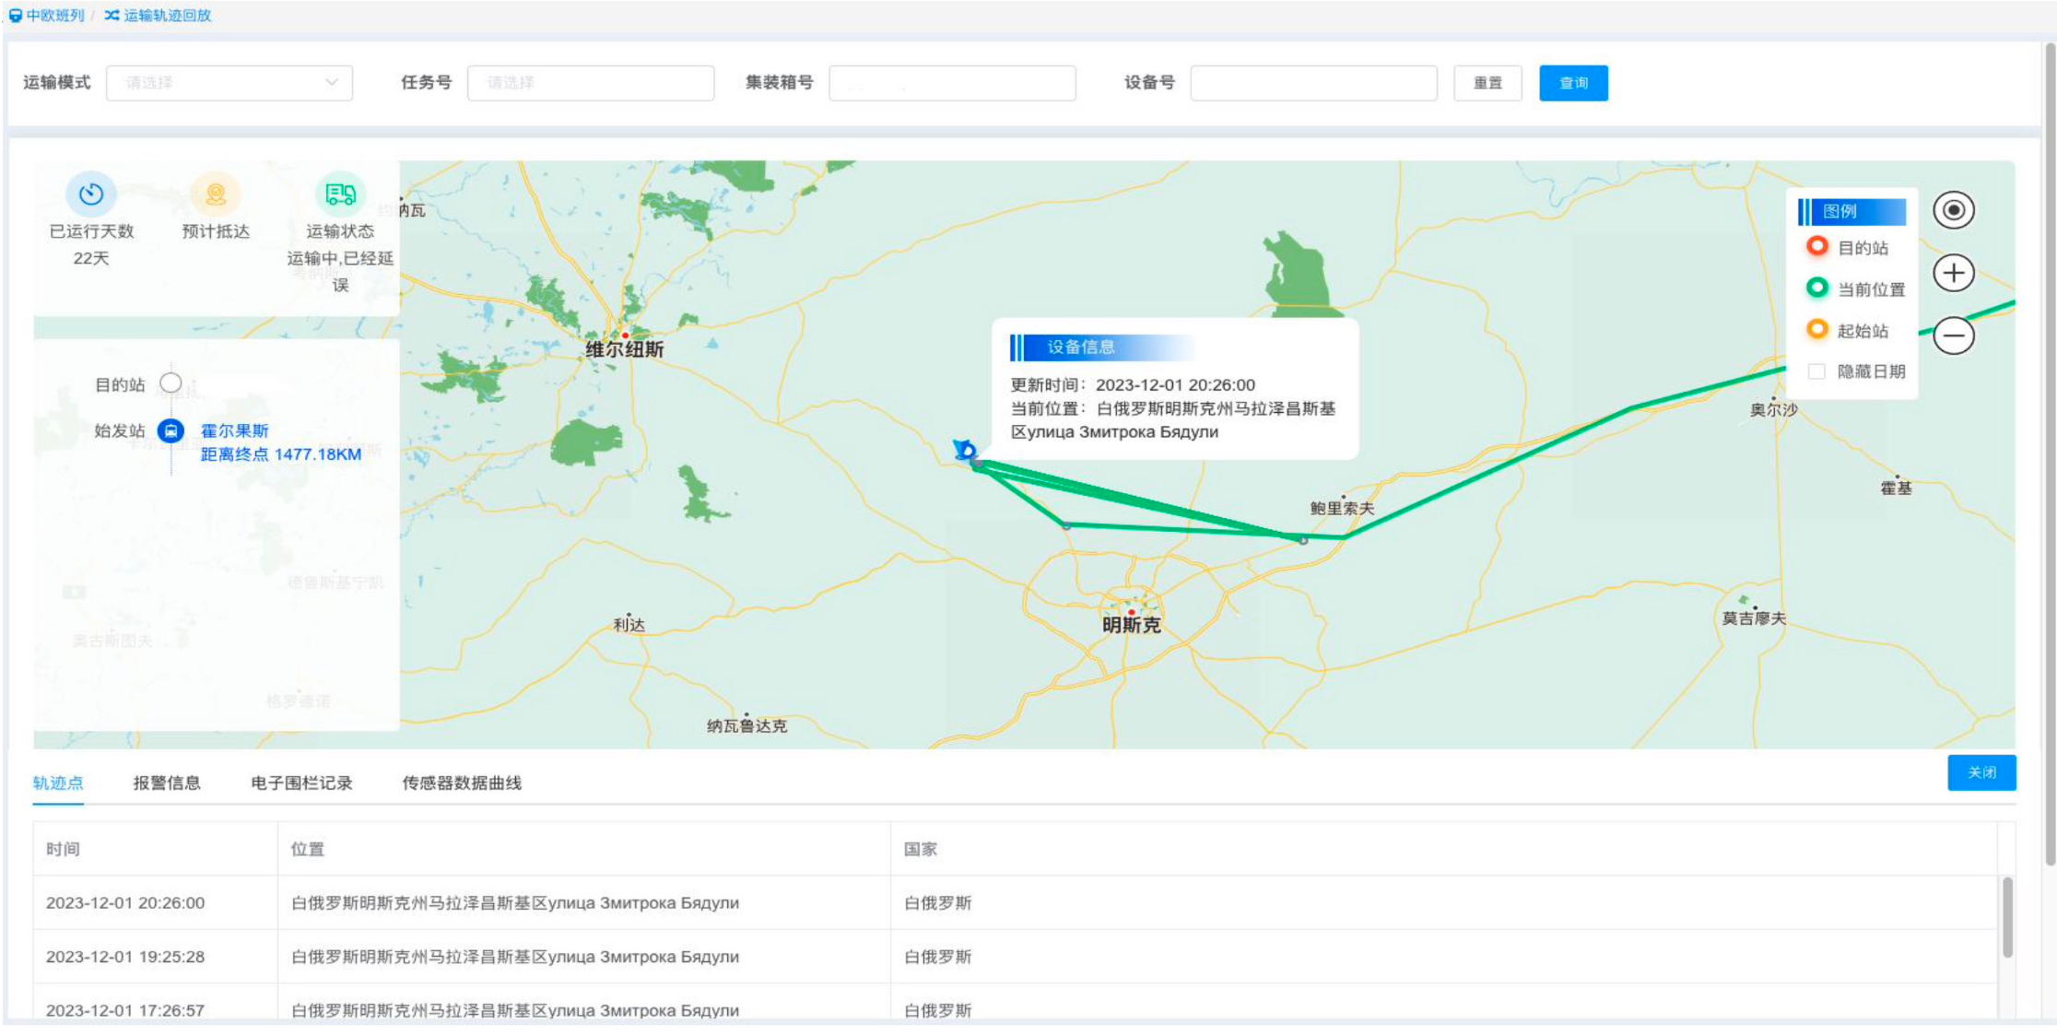Click current position marker on map
This screenshot has height=1036, width=2057.
(x=965, y=450)
